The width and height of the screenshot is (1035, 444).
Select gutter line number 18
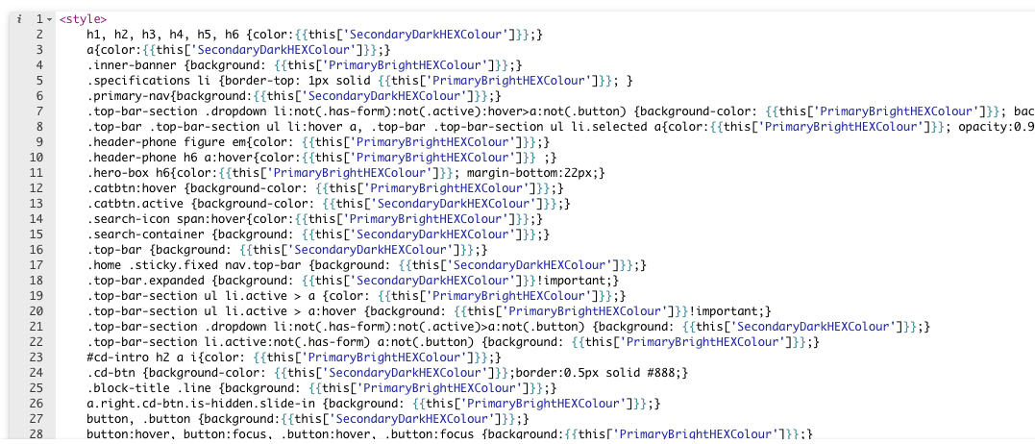pos(38,281)
